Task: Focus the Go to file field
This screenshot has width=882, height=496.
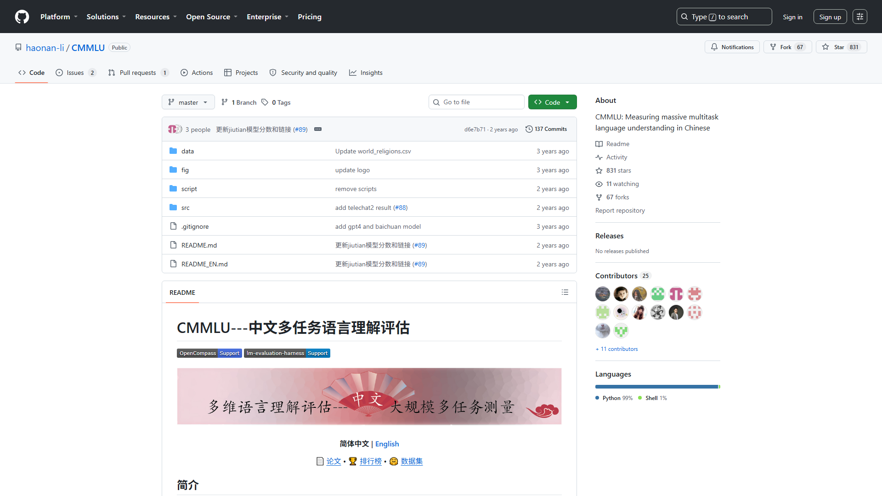Action: point(476,102)
